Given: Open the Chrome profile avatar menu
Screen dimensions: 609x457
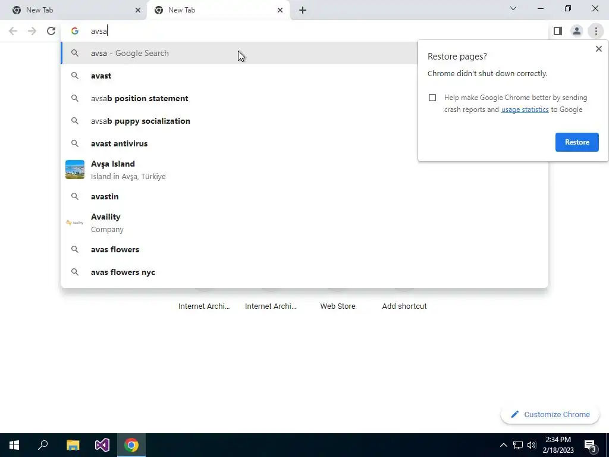Looking at the screenshot, I should click(577, 31).
